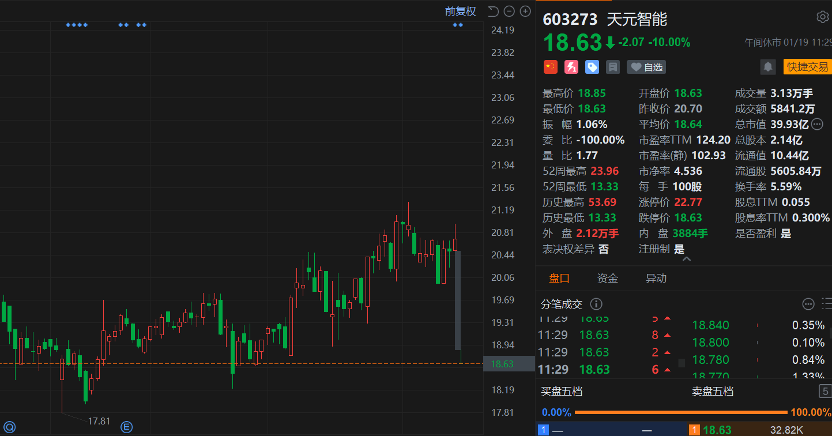This screenshot has height=436, width=832.
Task: Click the China flag market icon
Action: (551, 67)
